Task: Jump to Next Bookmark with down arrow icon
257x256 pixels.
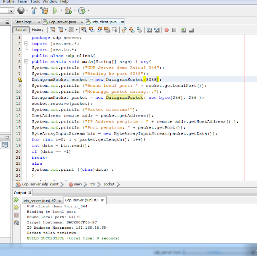Action: pyautogui.click(x=132, y=30)
